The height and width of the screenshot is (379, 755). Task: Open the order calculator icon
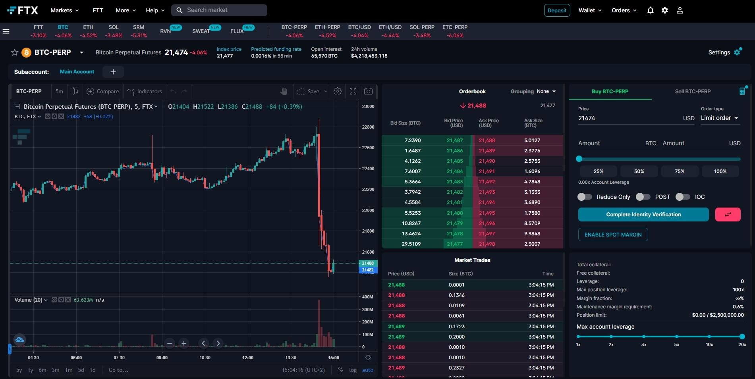(742, 91)
